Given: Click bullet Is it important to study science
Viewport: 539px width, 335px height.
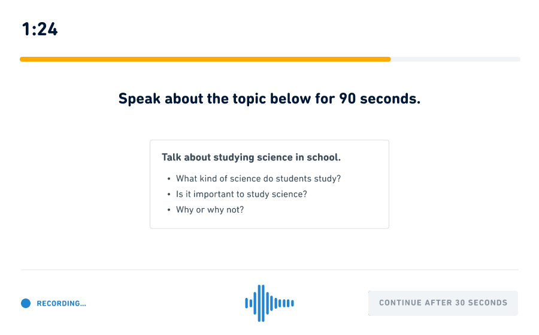Looking at the screenshot, I should [x=242, y=194].
